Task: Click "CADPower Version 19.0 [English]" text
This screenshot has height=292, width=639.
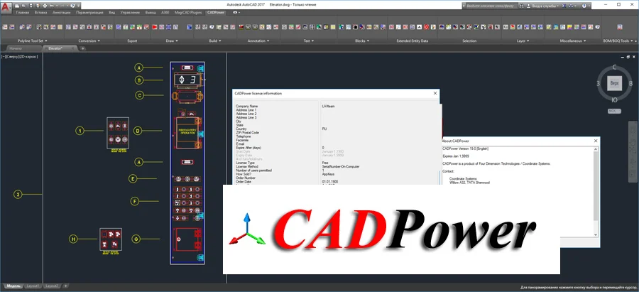Action: 465,149
